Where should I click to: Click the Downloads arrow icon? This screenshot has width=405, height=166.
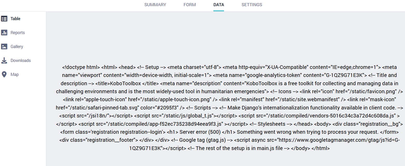4,60
